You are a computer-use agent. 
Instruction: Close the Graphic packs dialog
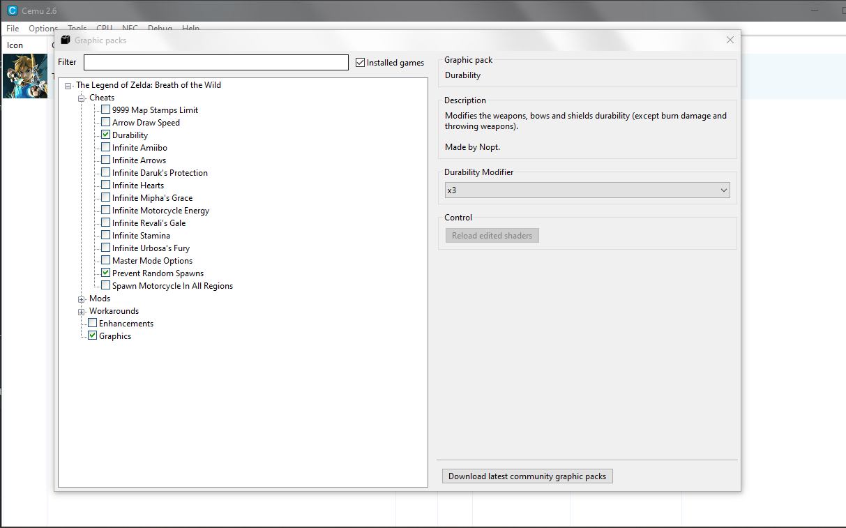coord(730,40)
